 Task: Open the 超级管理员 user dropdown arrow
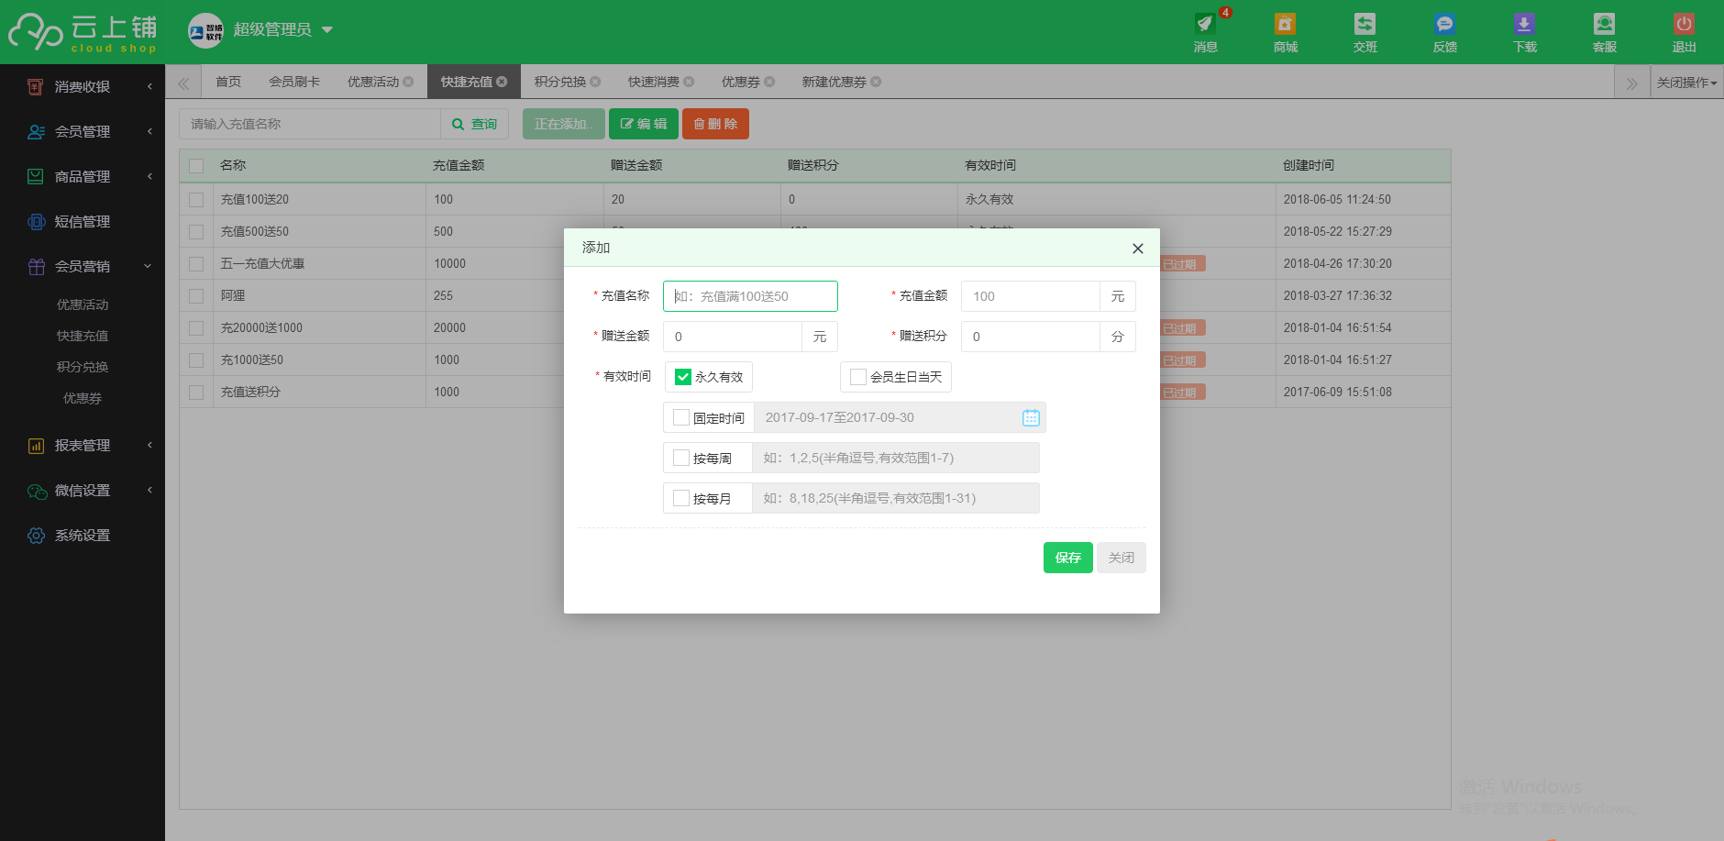point(326,30)
